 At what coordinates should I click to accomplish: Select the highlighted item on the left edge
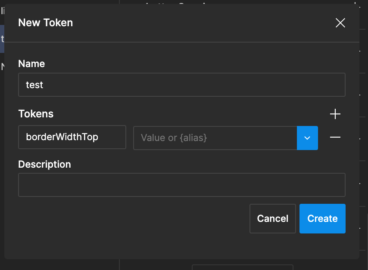coord(2,39)
